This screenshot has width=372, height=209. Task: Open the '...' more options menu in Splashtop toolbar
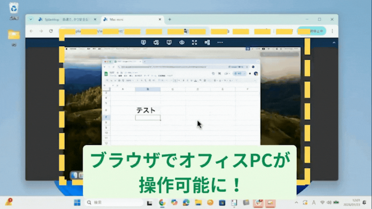[x=220, y=42]
